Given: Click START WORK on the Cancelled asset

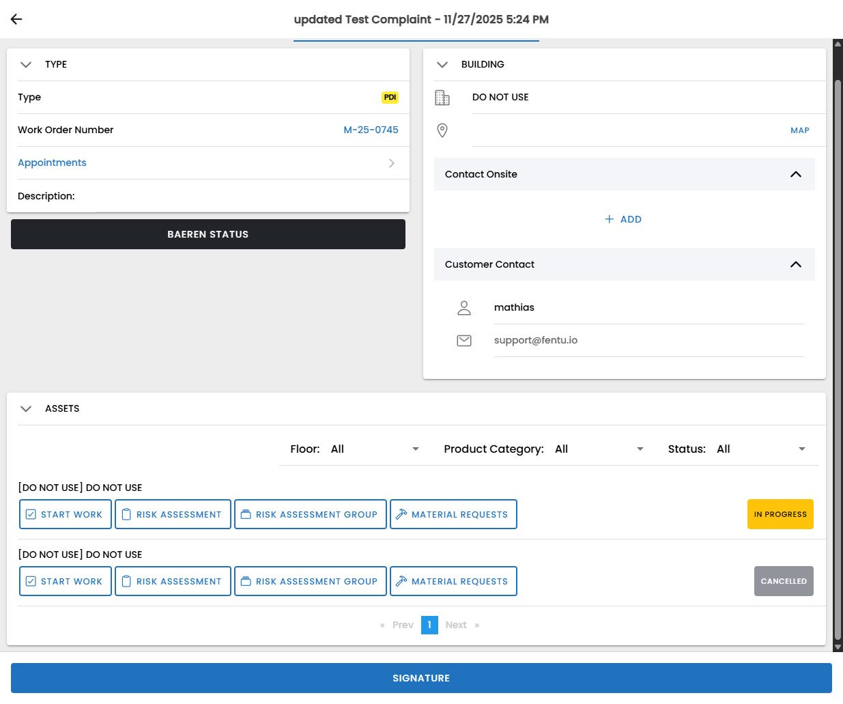Looking at the screenshot, I should [x=66, y=581].
